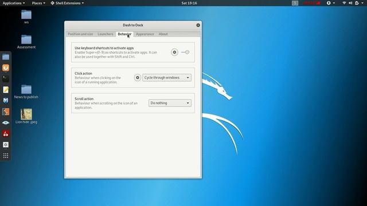Click the Dash to Dock title bar text
The width and height of the screenshot is (367, 206).
(x=133, y=25)
